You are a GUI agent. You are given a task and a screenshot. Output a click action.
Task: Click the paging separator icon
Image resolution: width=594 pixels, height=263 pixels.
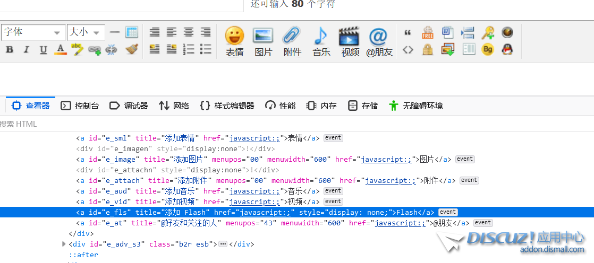pos(468,32)
